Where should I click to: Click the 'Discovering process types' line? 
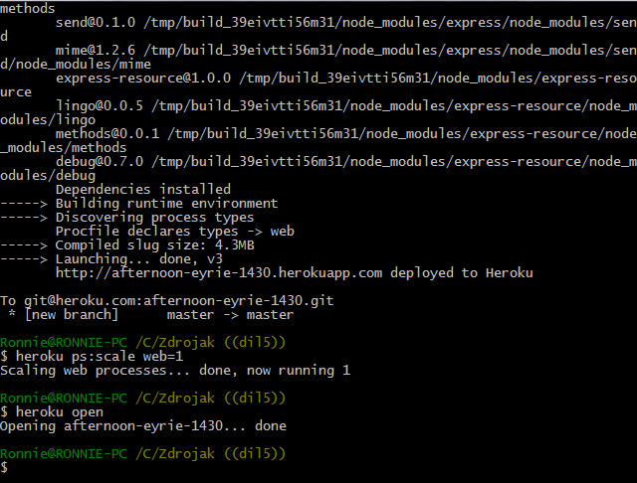154,218
